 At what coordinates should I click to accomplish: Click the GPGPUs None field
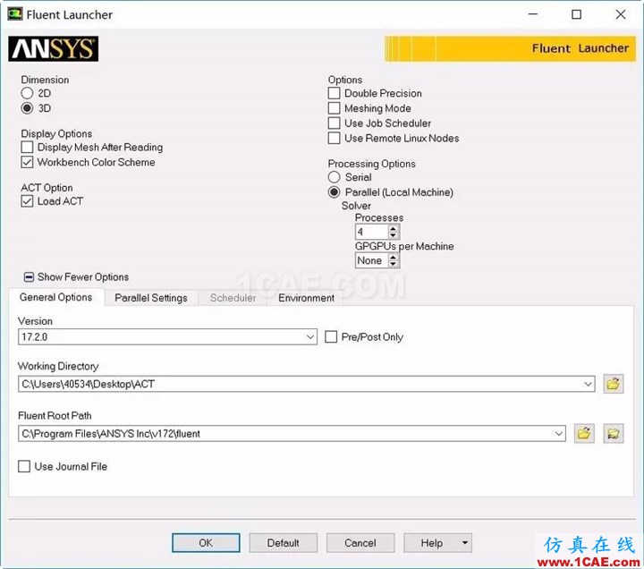pos(372,260)
